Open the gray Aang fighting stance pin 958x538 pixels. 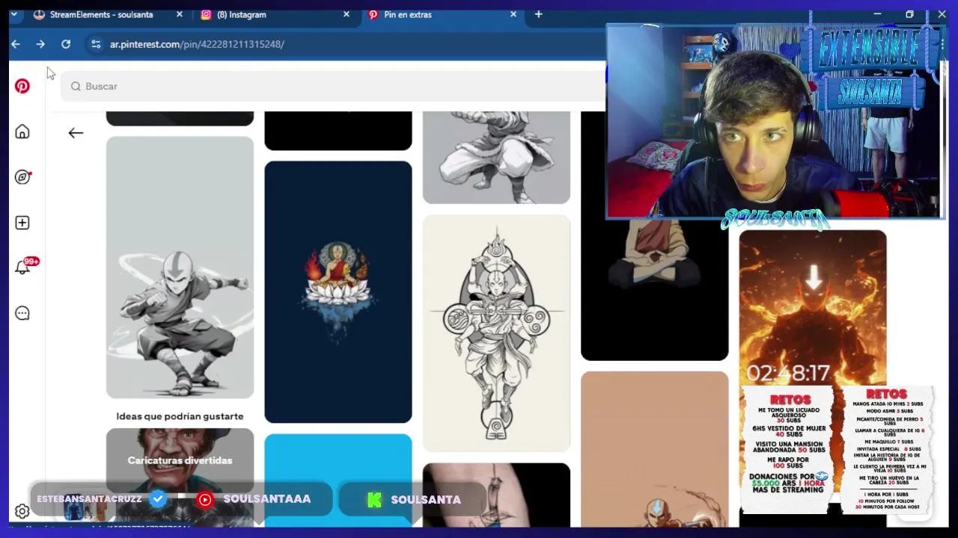tap(180, 268)
